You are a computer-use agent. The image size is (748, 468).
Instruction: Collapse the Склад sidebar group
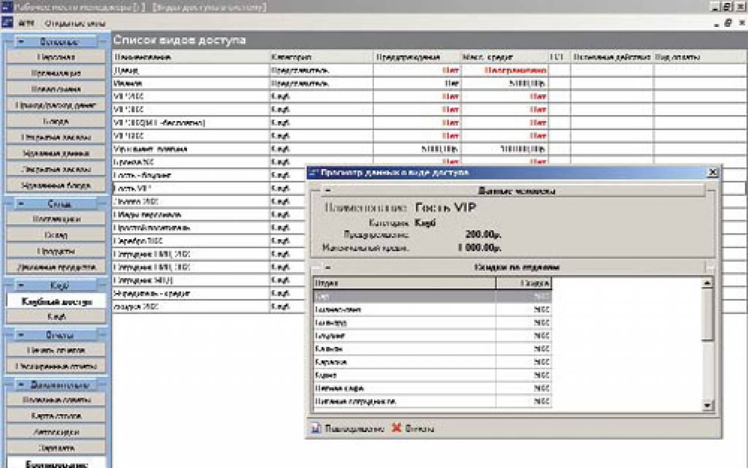(22, 204)
